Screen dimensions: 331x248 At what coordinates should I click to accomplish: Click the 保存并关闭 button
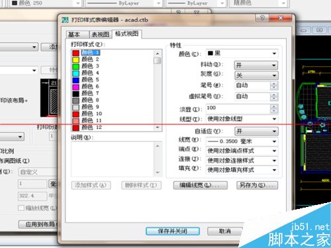click(x=173, y=231)
